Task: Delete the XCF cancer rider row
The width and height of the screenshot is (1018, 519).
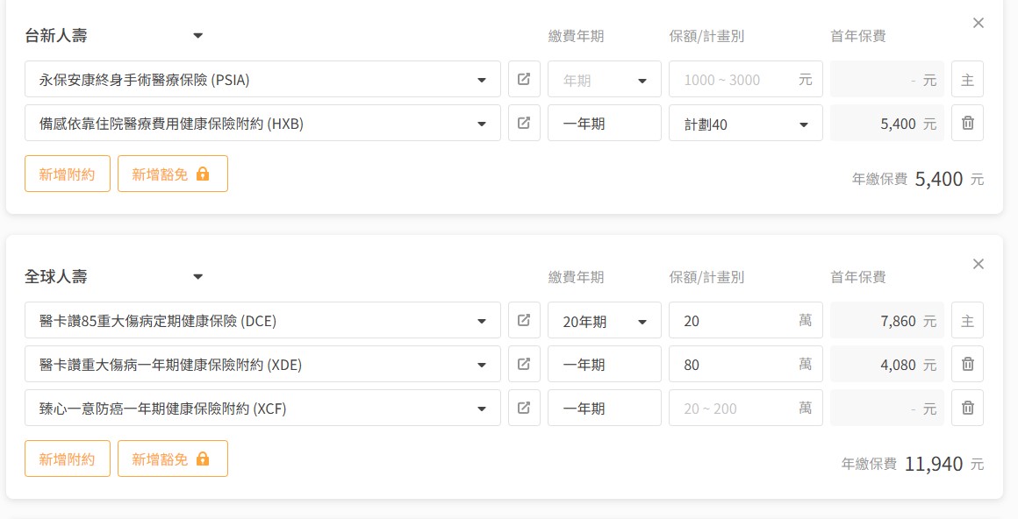Action: coord(967,408)
